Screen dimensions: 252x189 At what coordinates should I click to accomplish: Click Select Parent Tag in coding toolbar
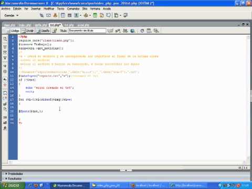(x=5, y=66)
